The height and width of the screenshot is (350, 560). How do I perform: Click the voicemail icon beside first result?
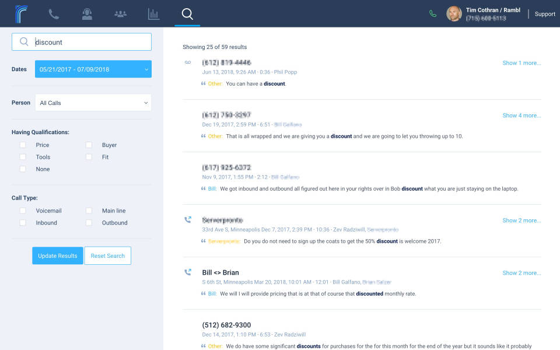coord(188,62)
